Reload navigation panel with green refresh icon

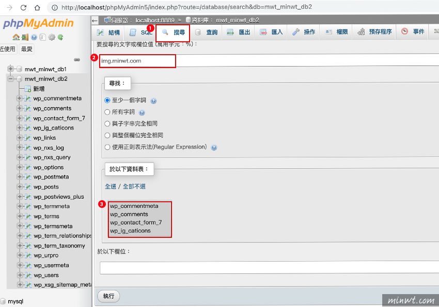click(x=60, y=37)
